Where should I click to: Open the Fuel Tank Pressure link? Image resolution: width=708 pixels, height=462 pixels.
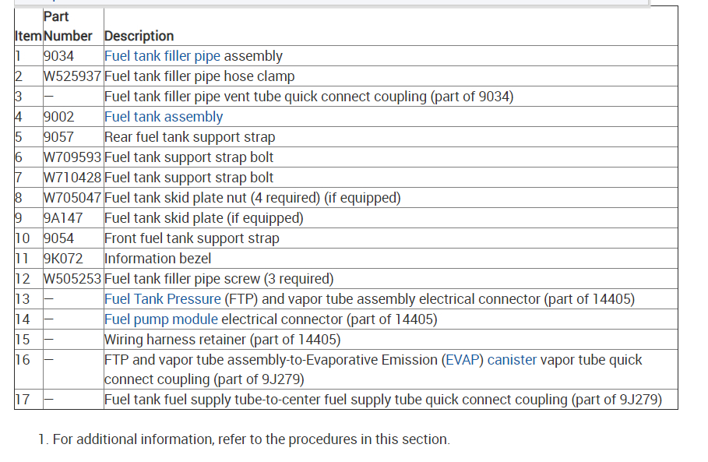(163, 299)
